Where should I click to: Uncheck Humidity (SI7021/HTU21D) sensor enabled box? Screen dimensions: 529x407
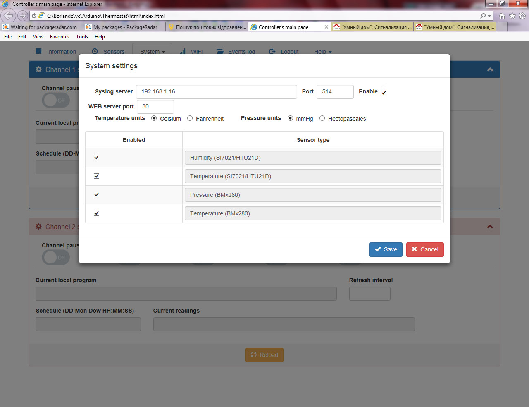[x=97, y=157]
